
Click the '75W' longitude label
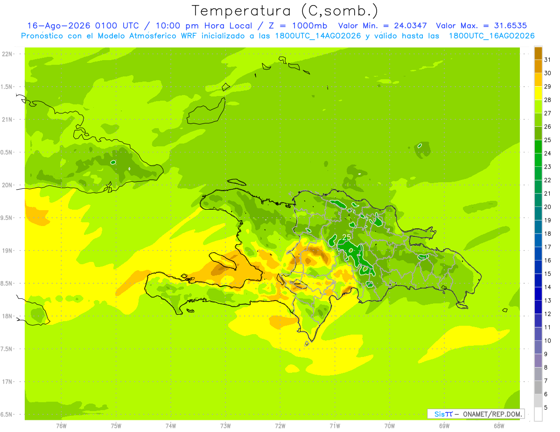click(x=116, y=426)
